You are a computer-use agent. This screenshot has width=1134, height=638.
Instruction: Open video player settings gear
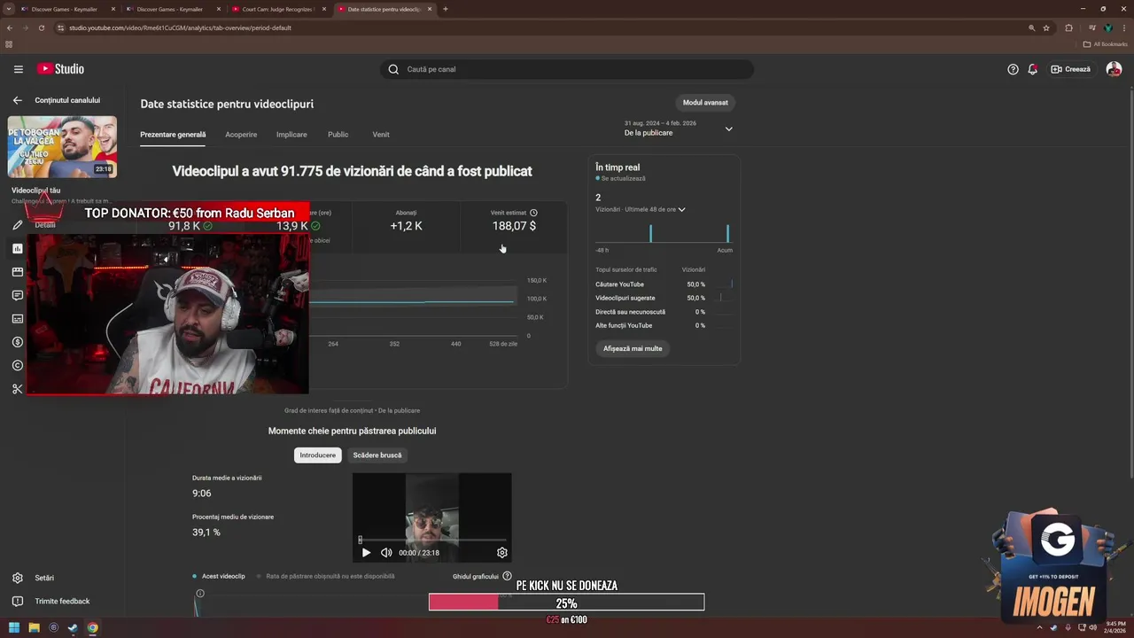[x=501, y=552]
